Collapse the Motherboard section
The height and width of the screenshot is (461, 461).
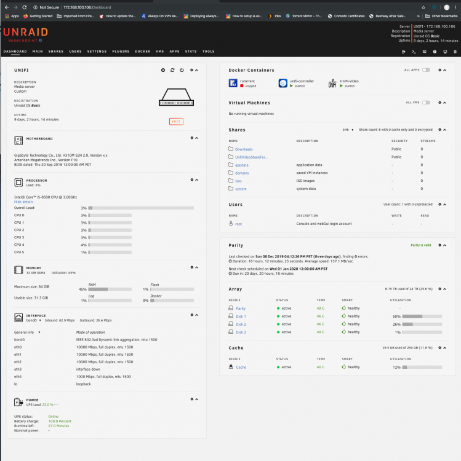pos(196,138)
